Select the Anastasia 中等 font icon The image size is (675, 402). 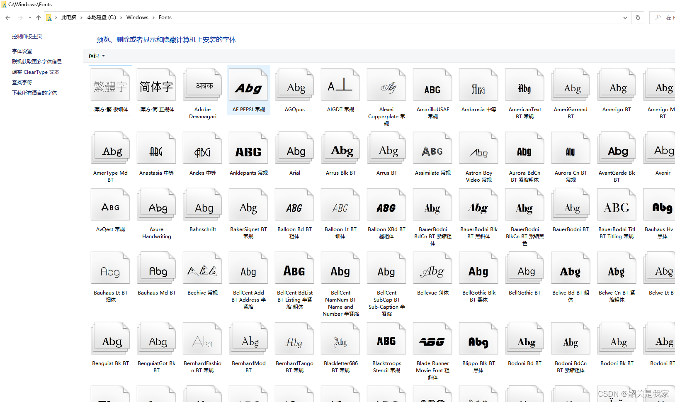pos(156,148)
